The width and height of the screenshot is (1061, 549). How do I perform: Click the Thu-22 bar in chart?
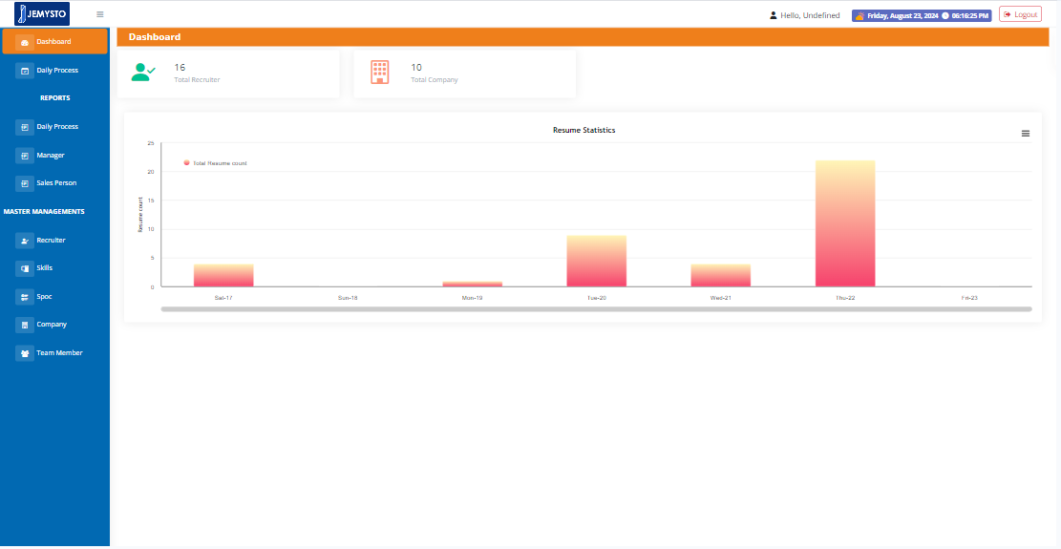click(x=844, y=224)
